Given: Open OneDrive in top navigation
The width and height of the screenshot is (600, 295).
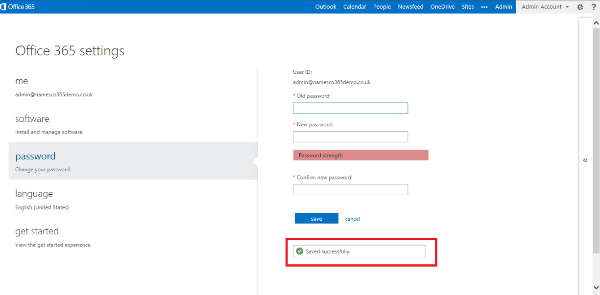Looking at the screenshot, I should [442, 7].
